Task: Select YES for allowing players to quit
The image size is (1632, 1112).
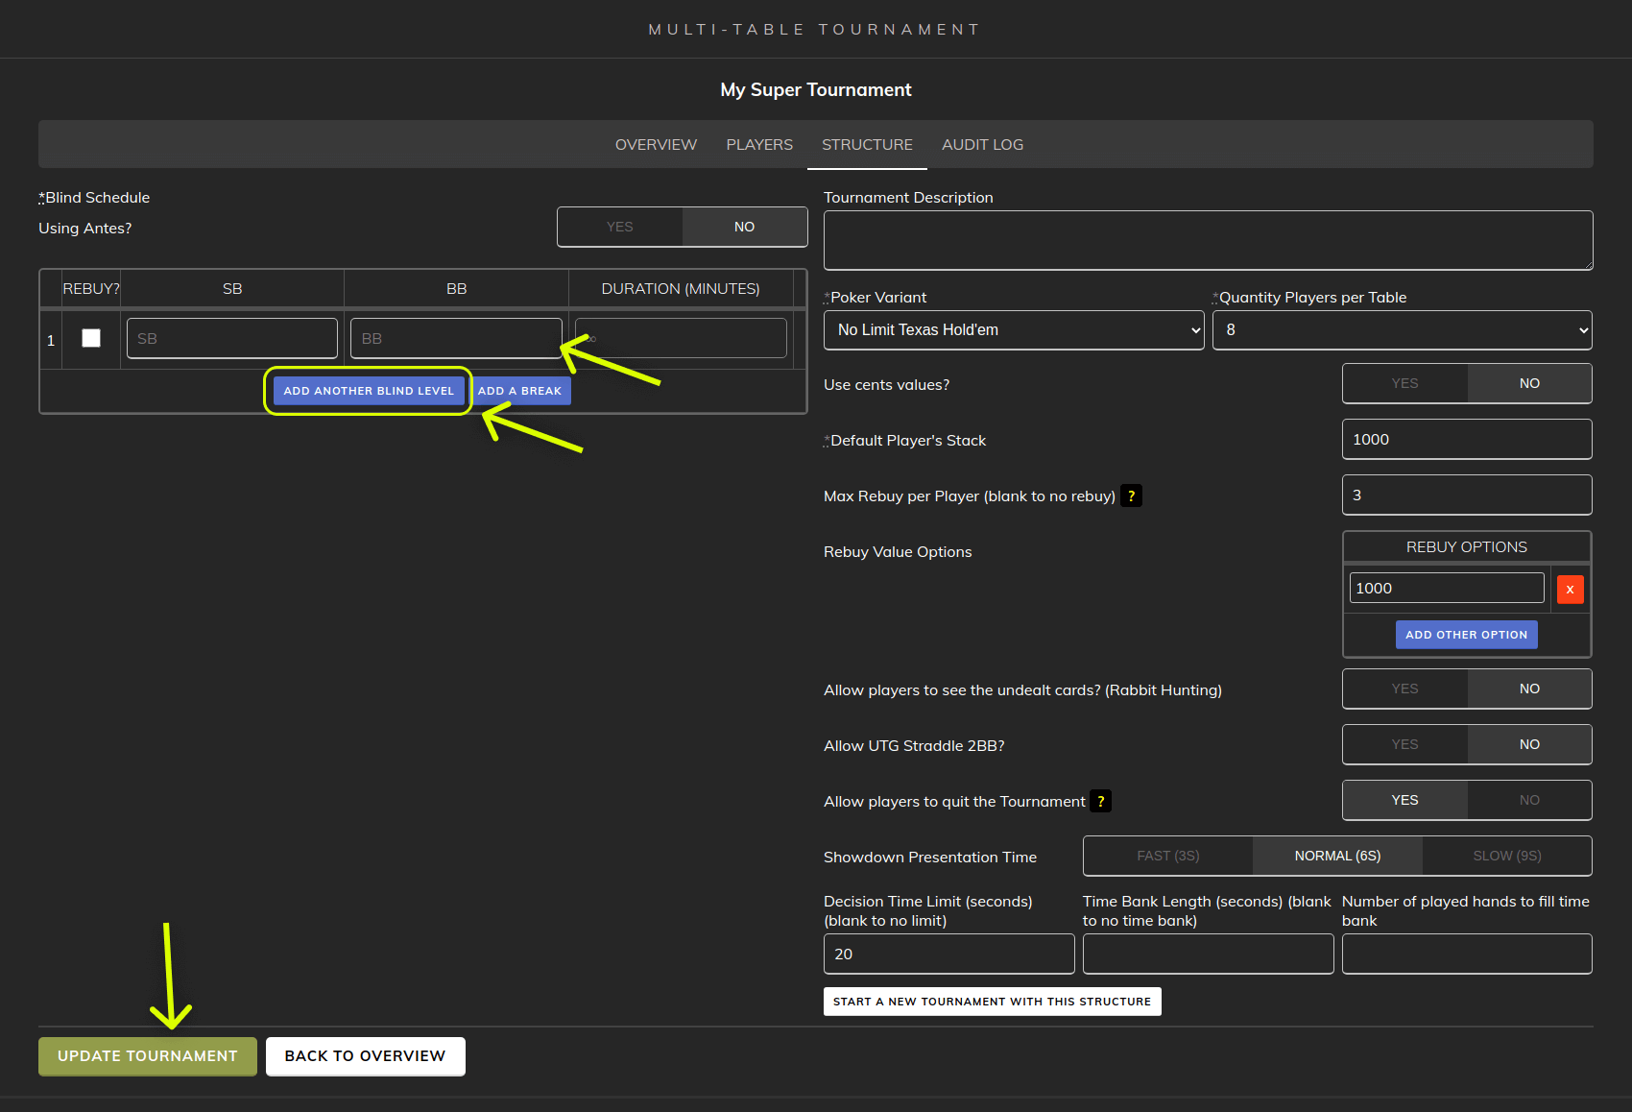Action: pyautogui.click(x=1404, y=800)
